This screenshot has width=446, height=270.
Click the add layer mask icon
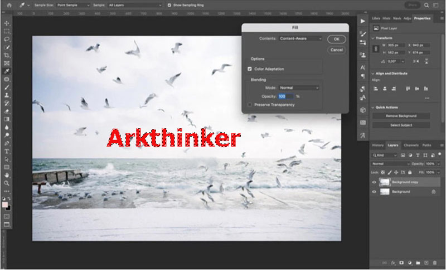click(401, 263)
